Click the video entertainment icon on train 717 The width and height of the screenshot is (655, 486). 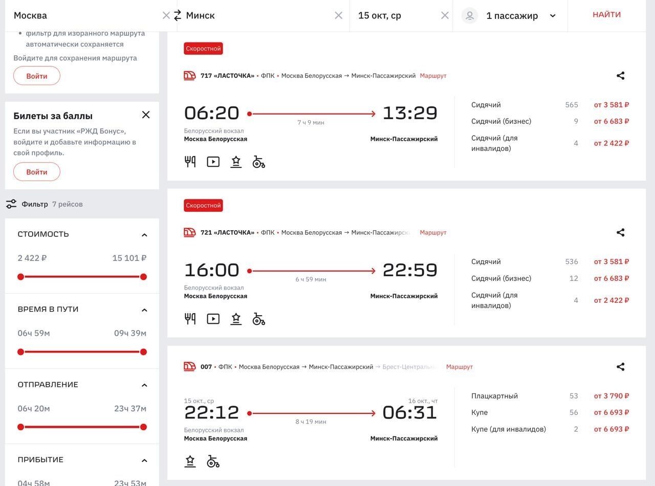click(213, 162)
